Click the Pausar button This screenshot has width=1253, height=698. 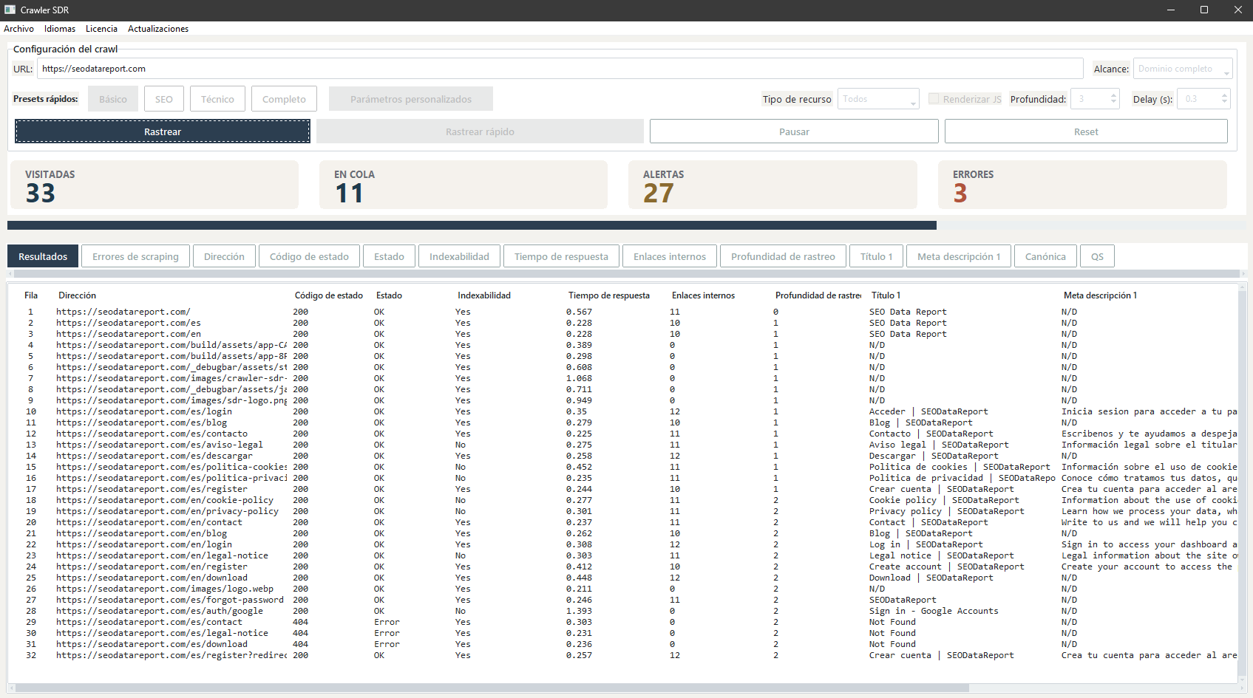[x=793, y=131]
